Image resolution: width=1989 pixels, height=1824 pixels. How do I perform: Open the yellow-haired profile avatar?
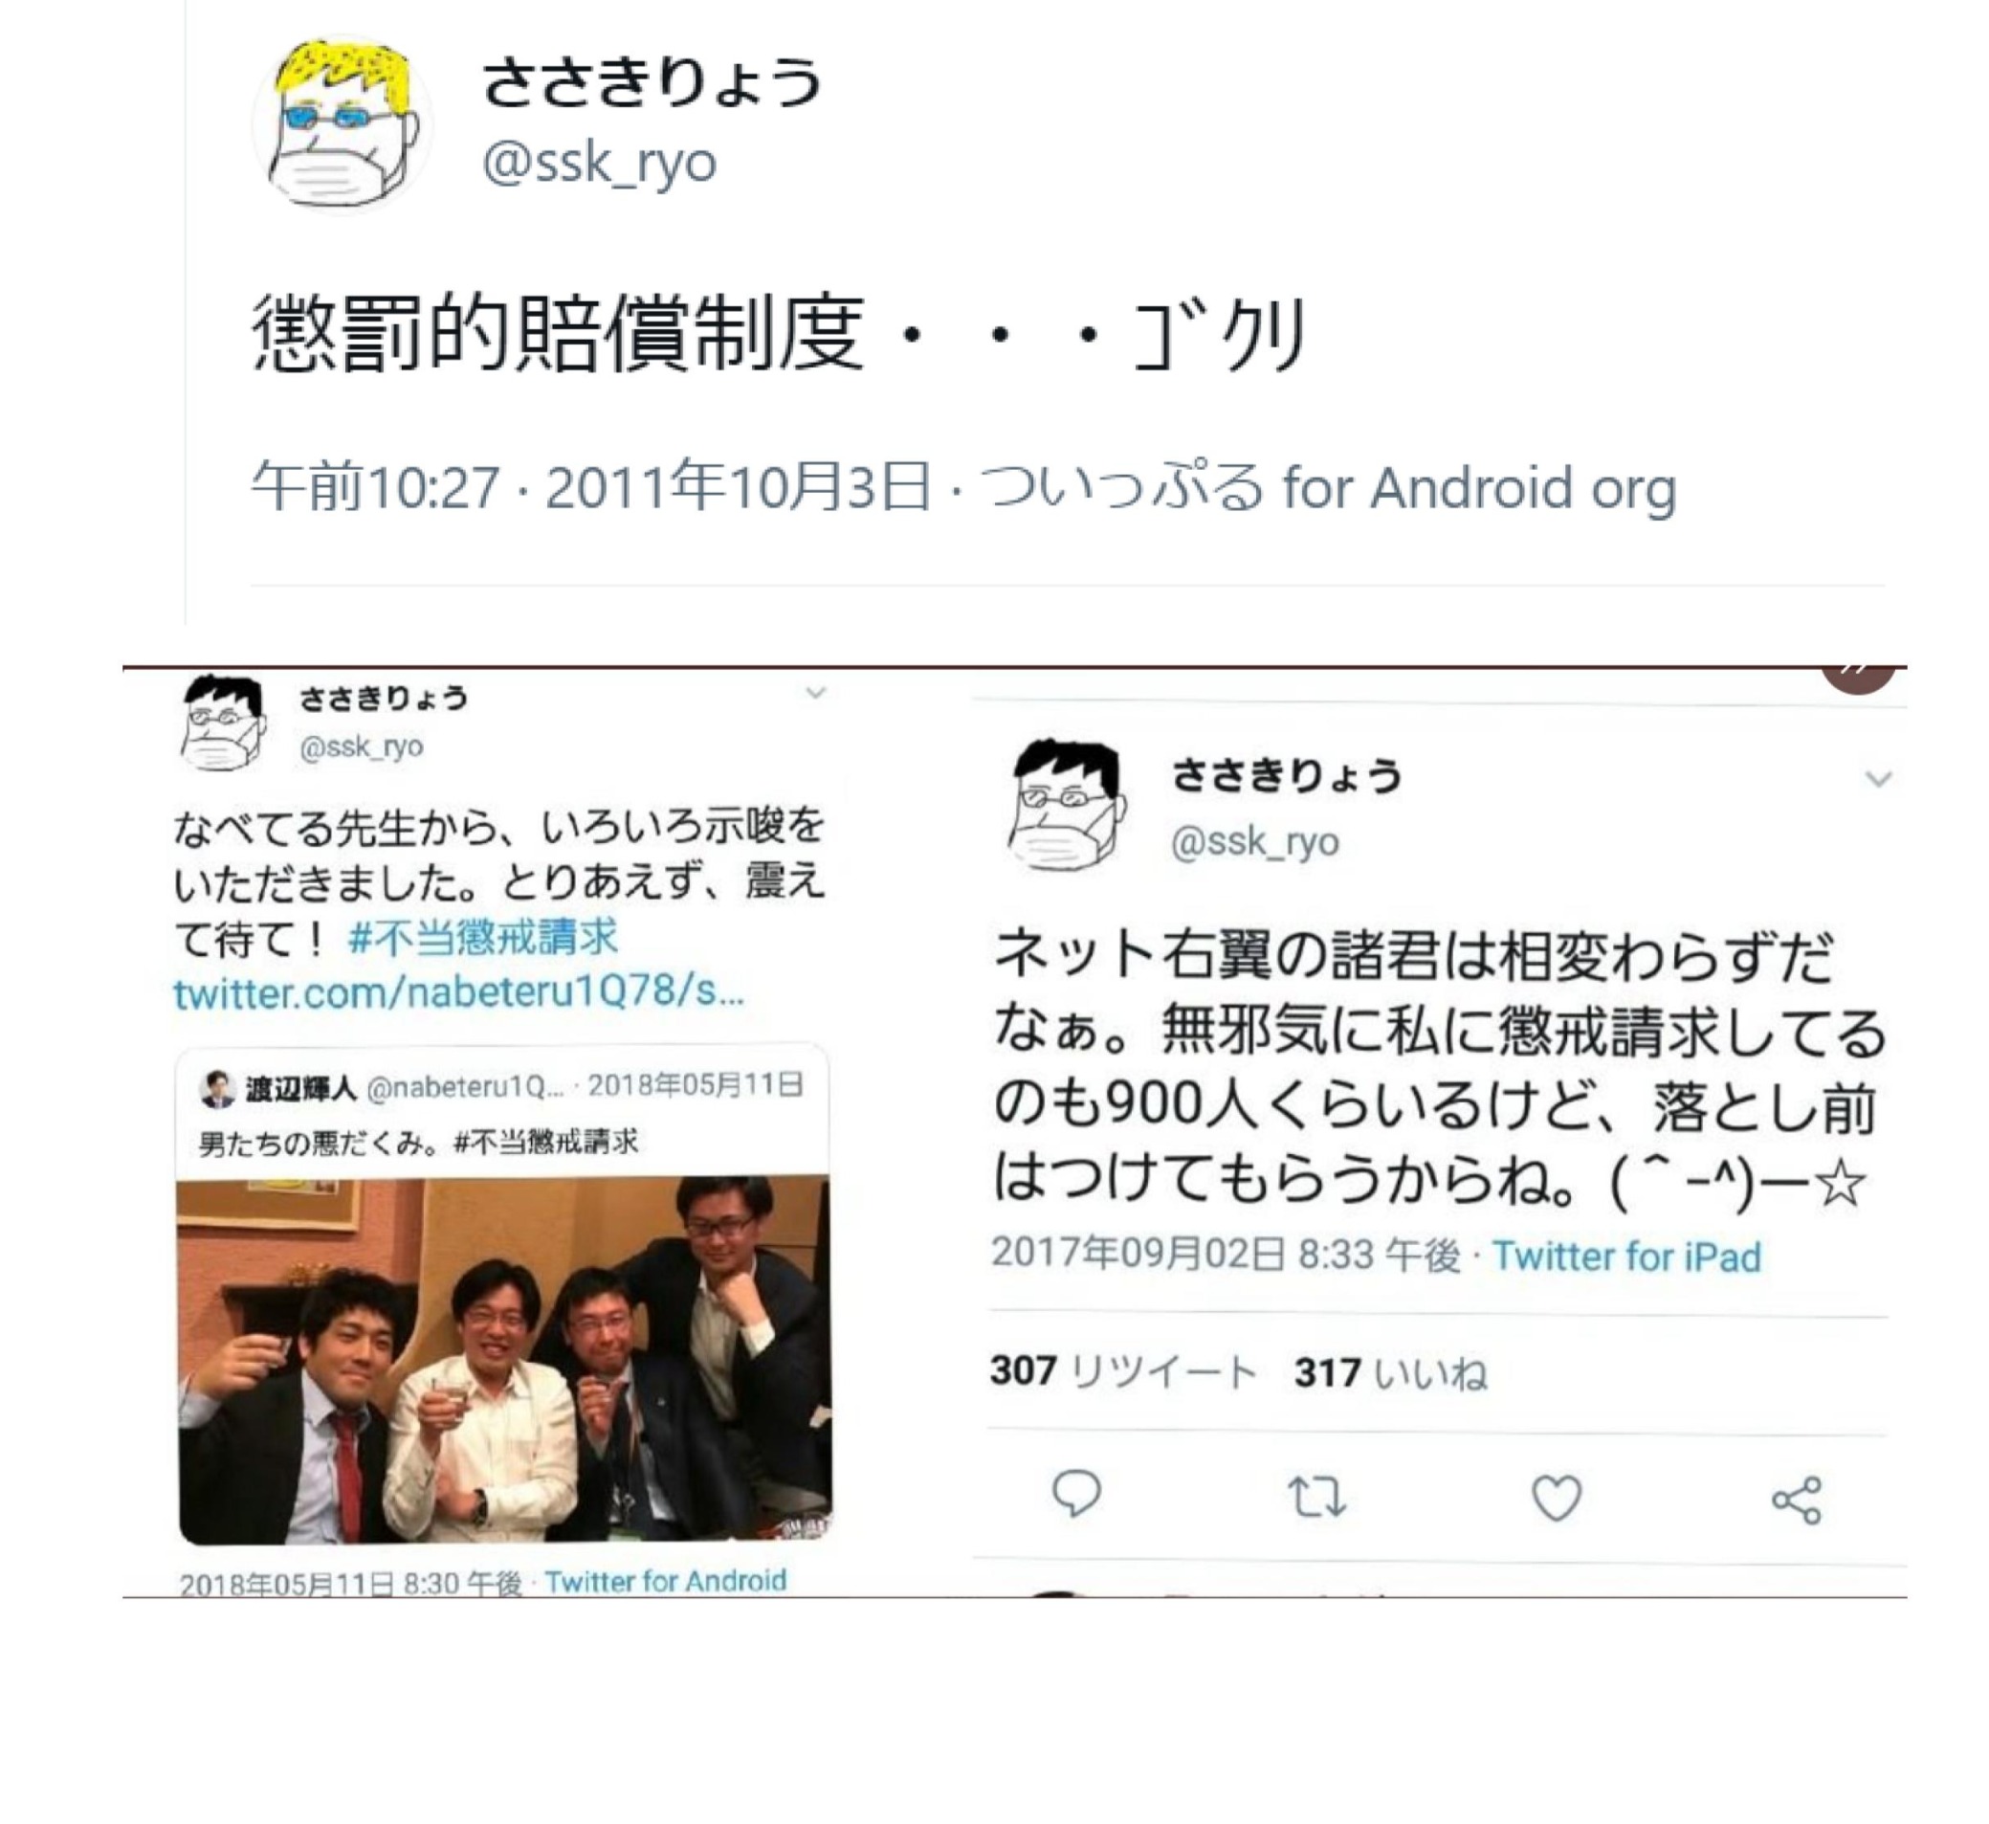click(x=342, y=125)
